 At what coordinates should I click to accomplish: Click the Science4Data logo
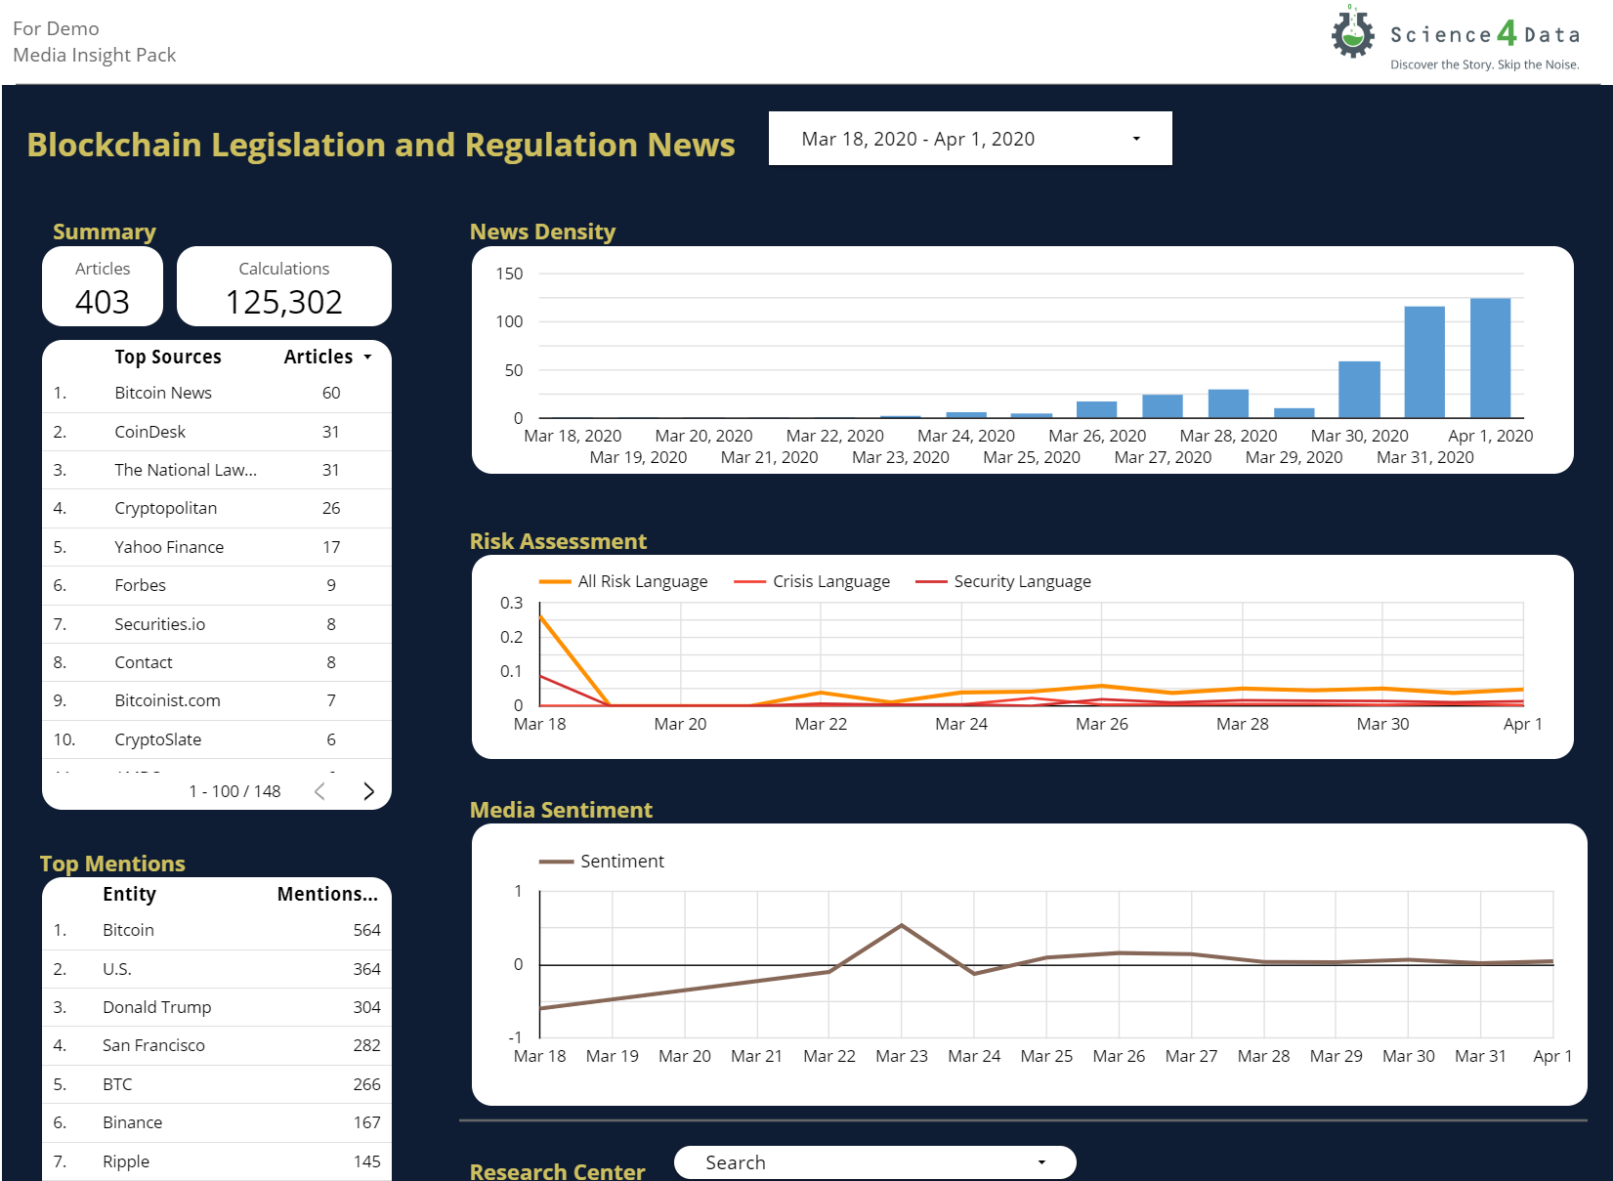[1455, 37]
